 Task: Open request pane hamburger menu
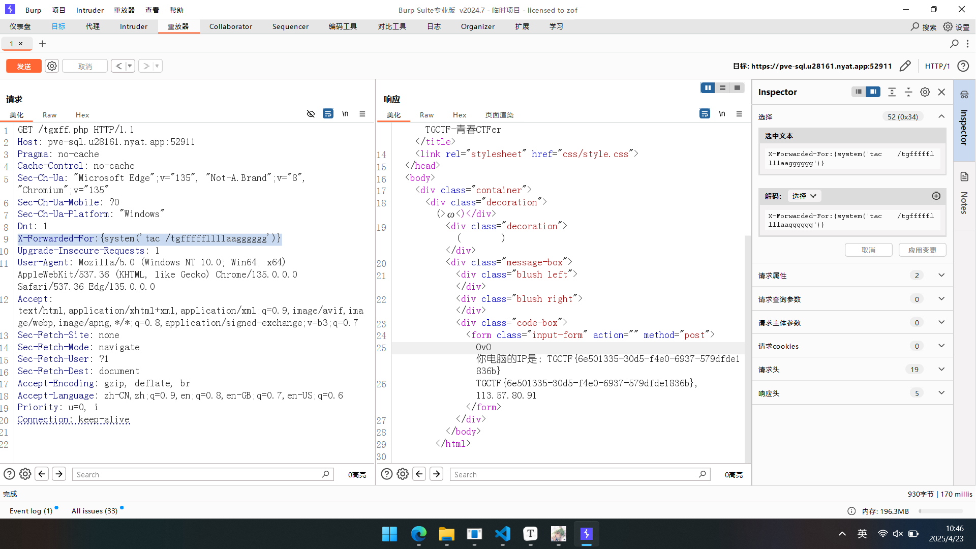(362, 114)
